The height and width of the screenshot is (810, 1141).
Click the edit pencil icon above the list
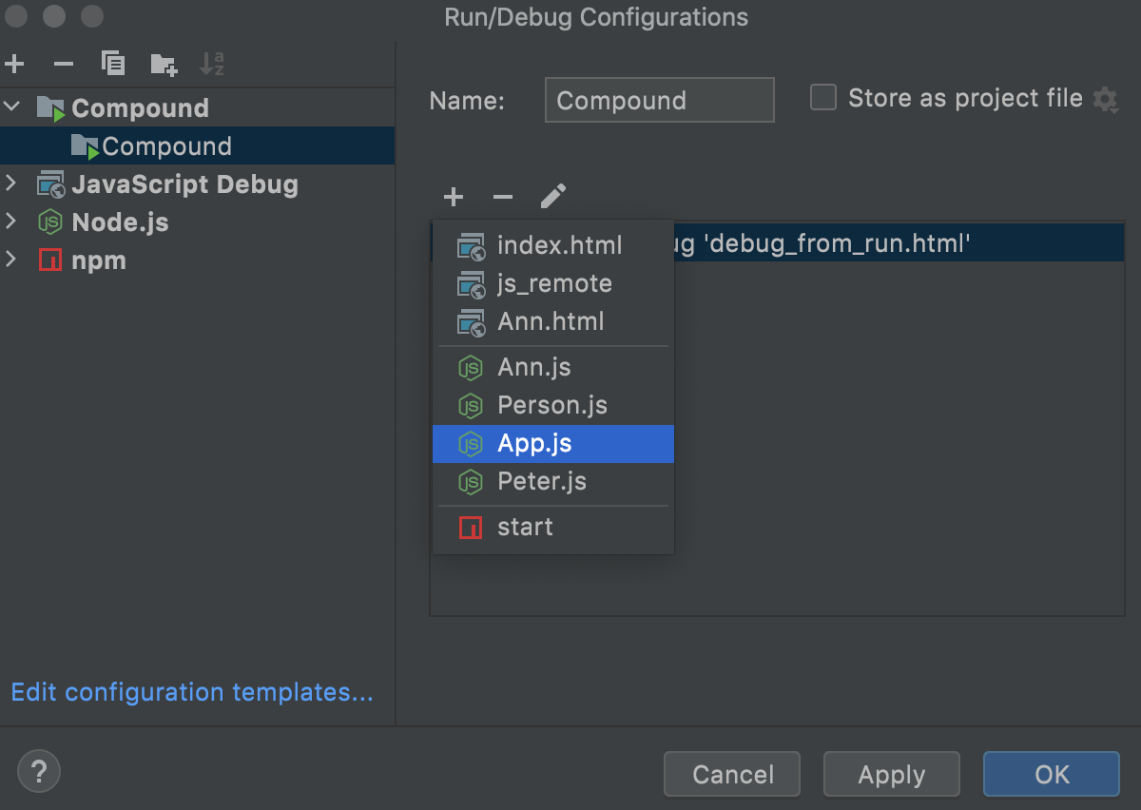tap(552, 197)
